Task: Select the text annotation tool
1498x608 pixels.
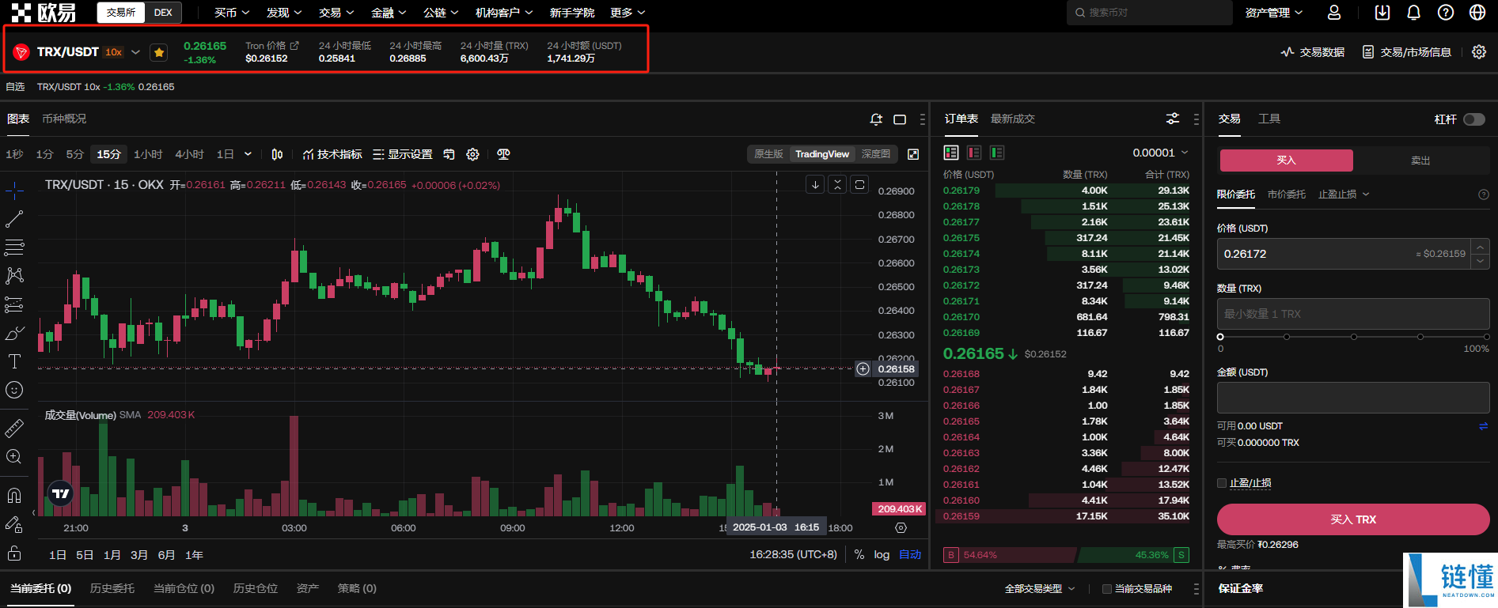Action: 14,361
